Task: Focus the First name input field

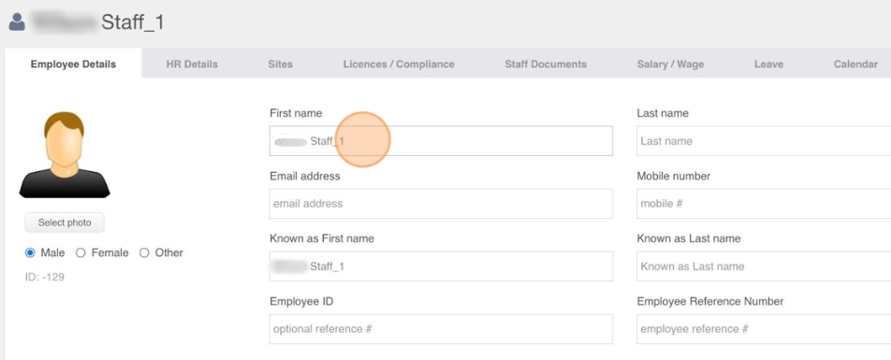Action: tap(441, 141)
